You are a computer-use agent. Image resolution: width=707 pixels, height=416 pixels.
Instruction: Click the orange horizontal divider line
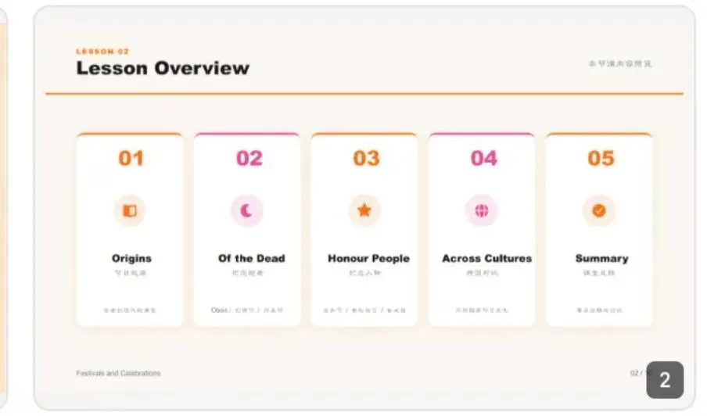pos(364,94)
